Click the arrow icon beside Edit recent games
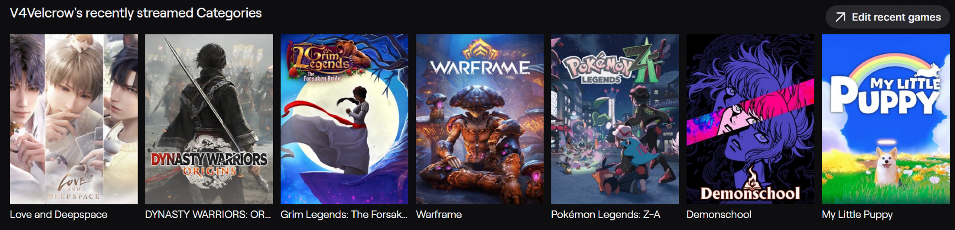This screenshot has width=955, height=230. point(840,18)
